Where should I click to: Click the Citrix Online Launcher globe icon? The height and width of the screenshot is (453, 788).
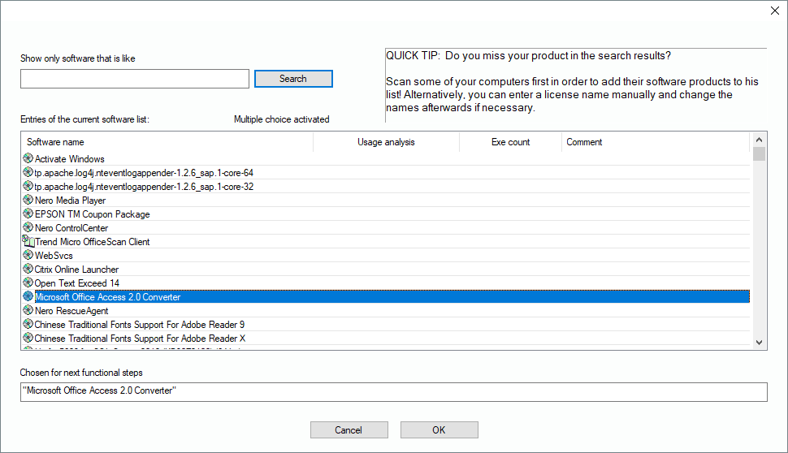(x=28, y=270)
